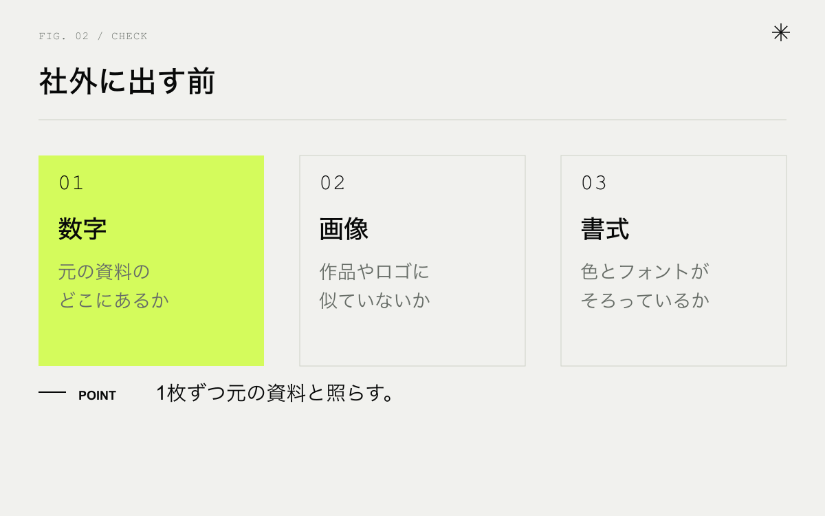Viewport: 825px width, 516px height.
Task: Click the description 作品やロゴに
Action: 375,272
